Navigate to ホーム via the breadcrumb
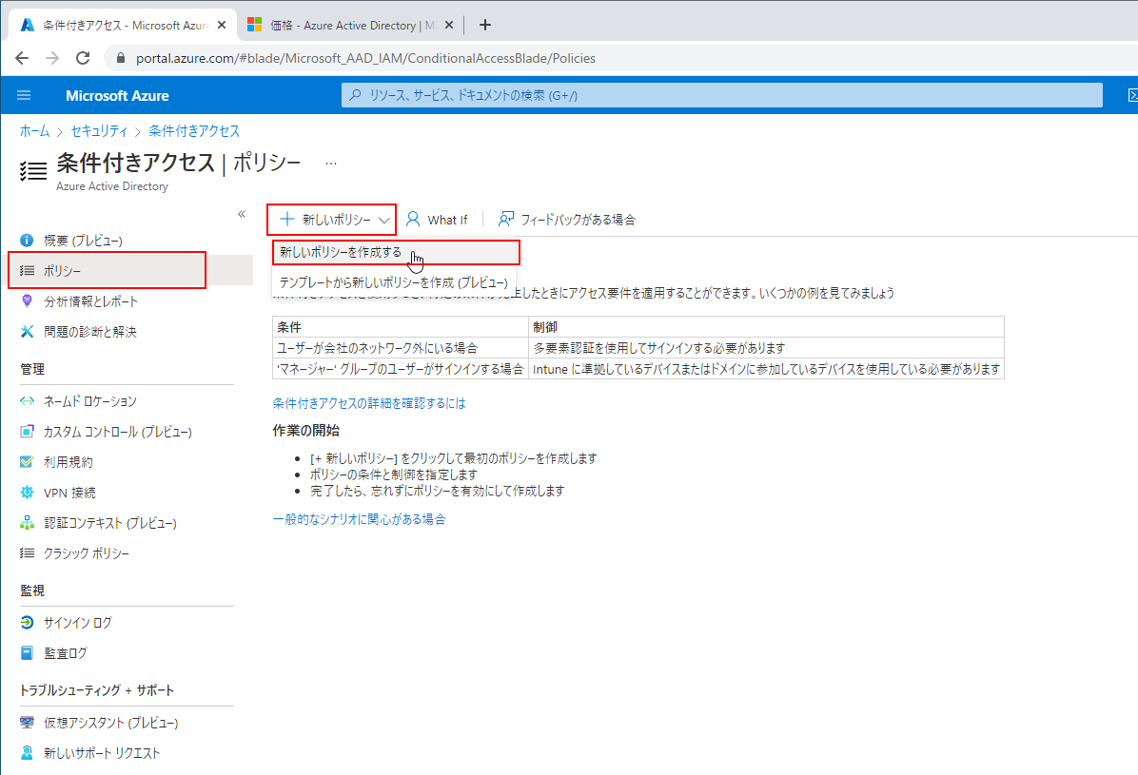The width and height of the screenshot is (1138, 775). pyautogui.click(x=34, y=131)
